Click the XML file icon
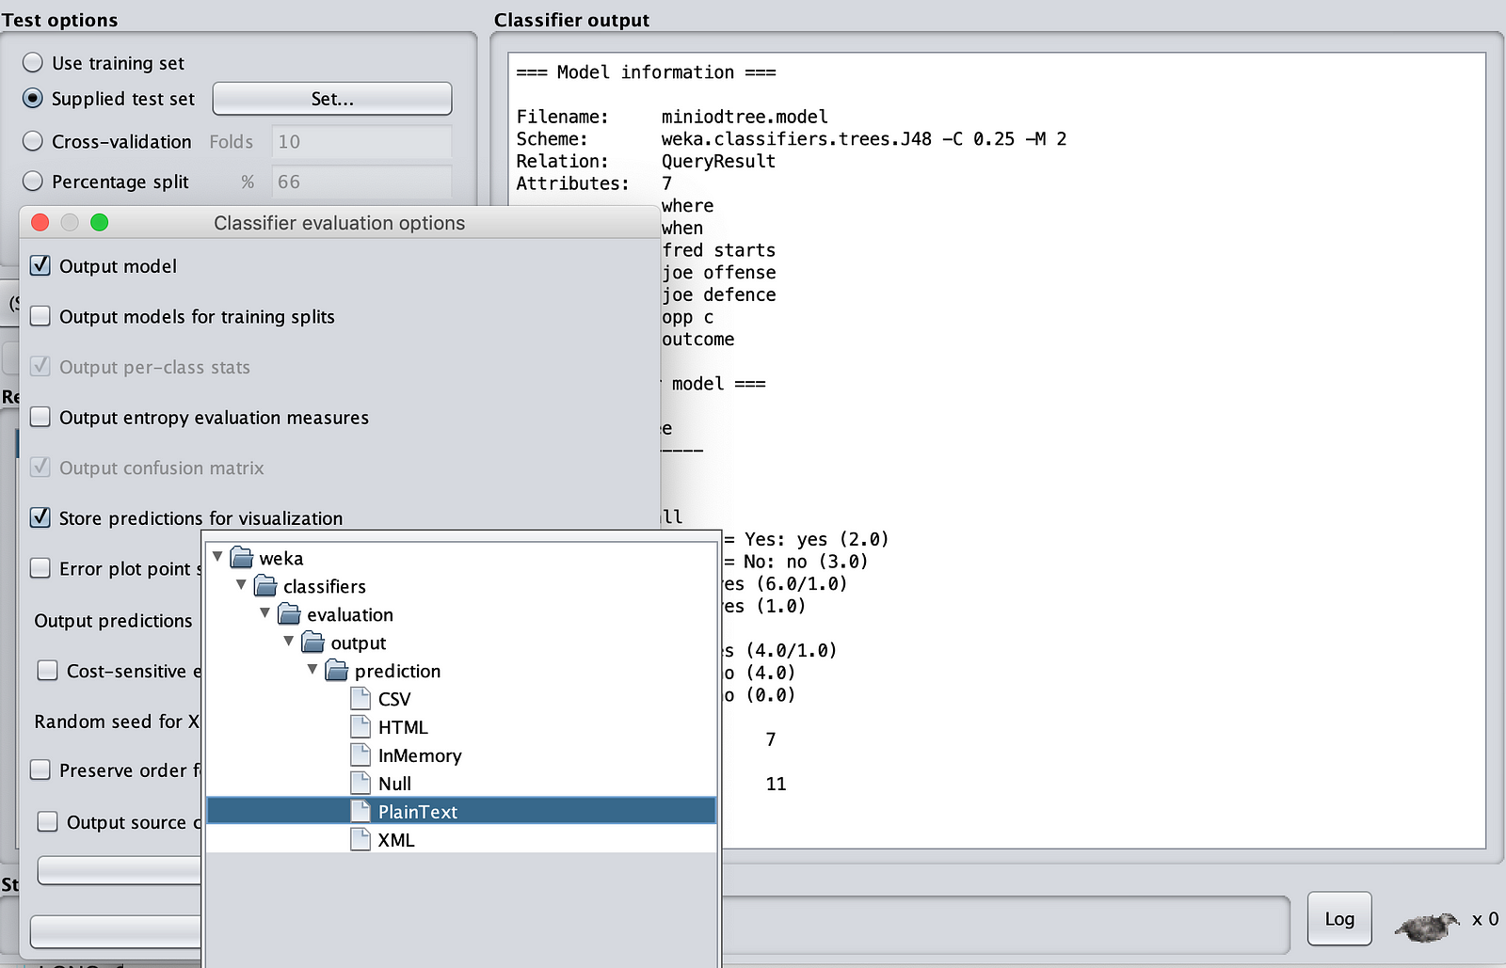The width and height of the screenshot is (1506, 968). [x=360, y=840]
